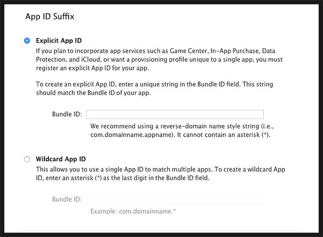Click the 'To create an explicit App ID' paragraph

point(154,88)
